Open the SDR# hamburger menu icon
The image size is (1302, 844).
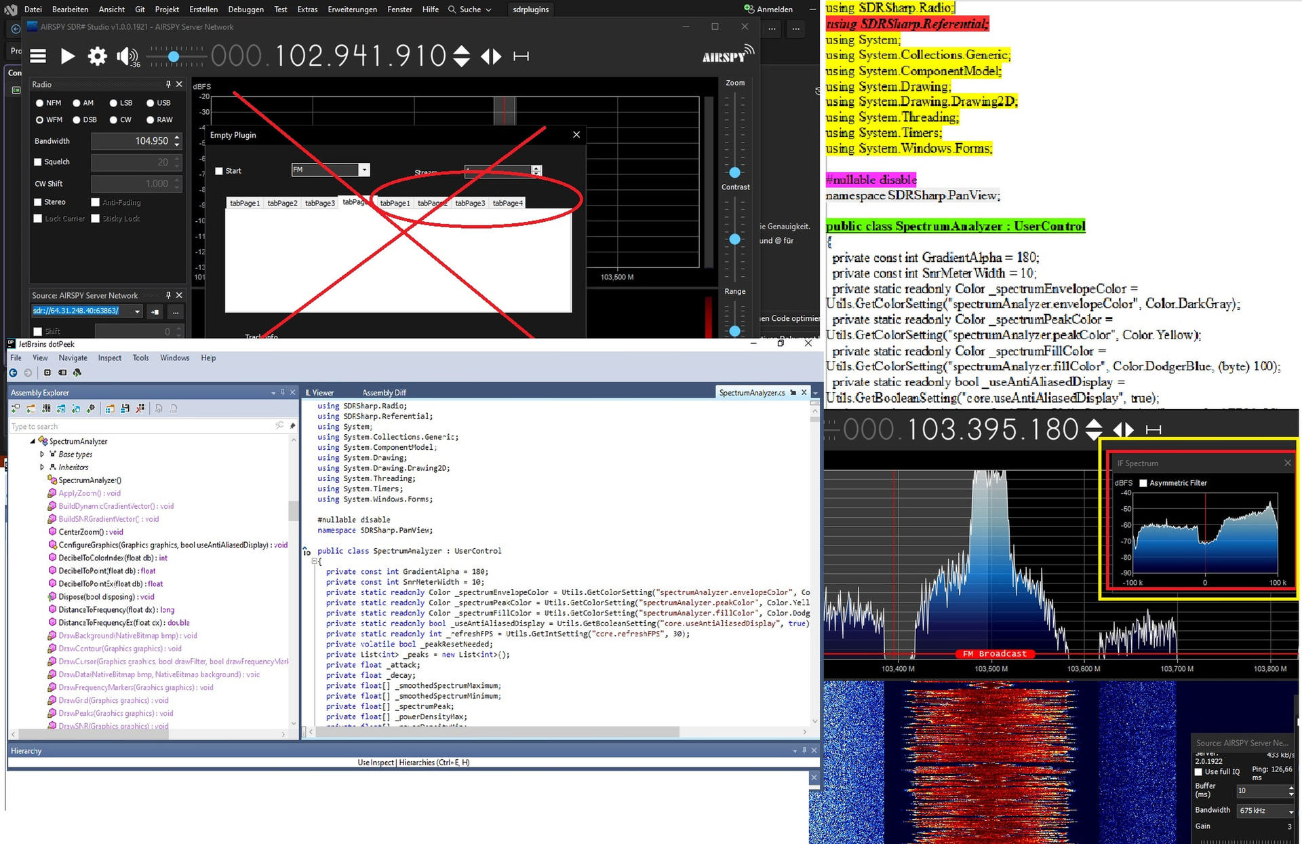coord(38,56)
